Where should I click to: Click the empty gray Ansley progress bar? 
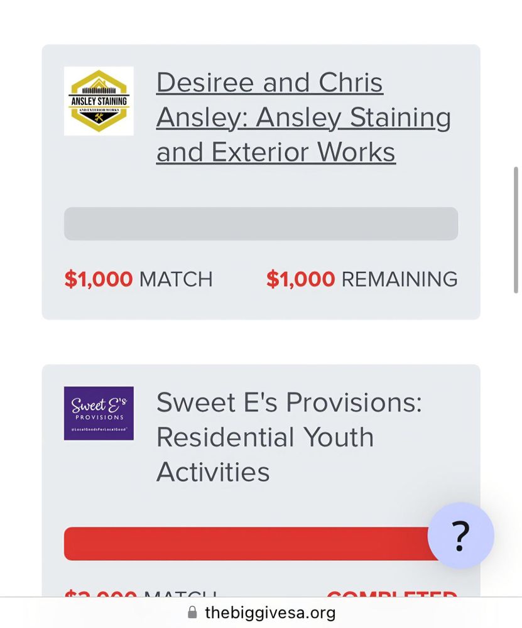tap(261, 224)
